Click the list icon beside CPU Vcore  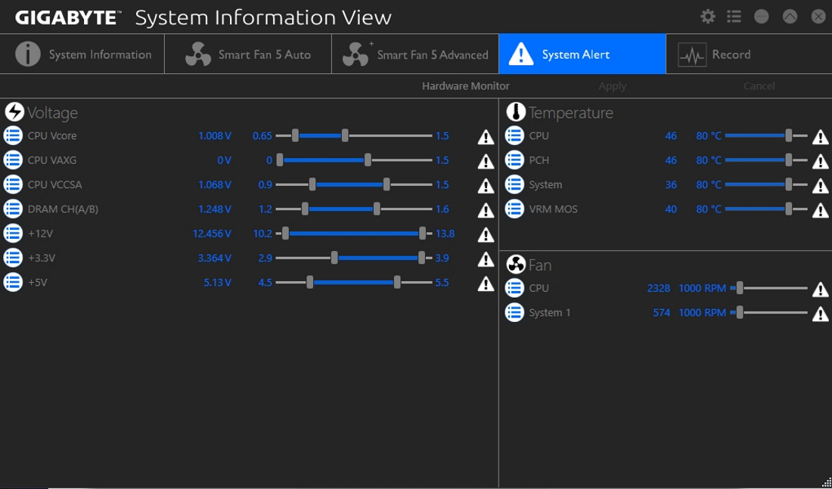point(13,136)
